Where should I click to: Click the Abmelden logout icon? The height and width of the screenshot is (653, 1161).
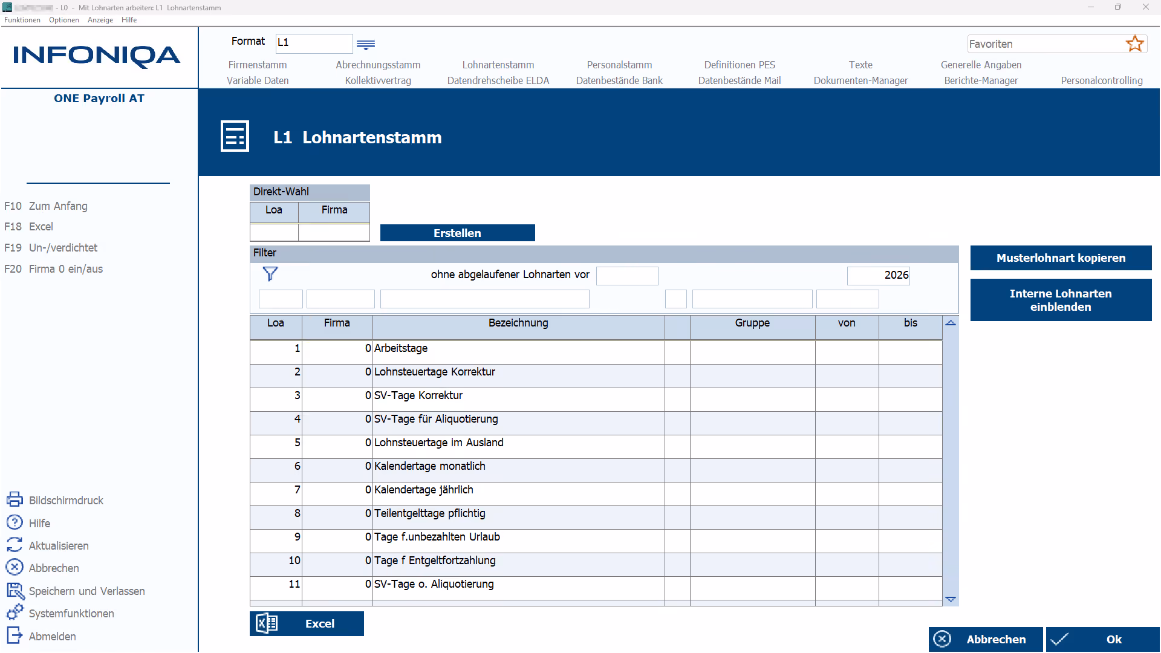pos(15,635)
